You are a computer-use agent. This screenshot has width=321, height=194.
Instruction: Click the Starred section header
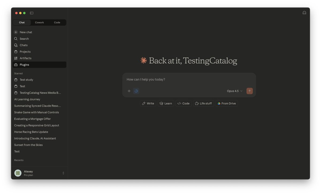click(18, 73)
